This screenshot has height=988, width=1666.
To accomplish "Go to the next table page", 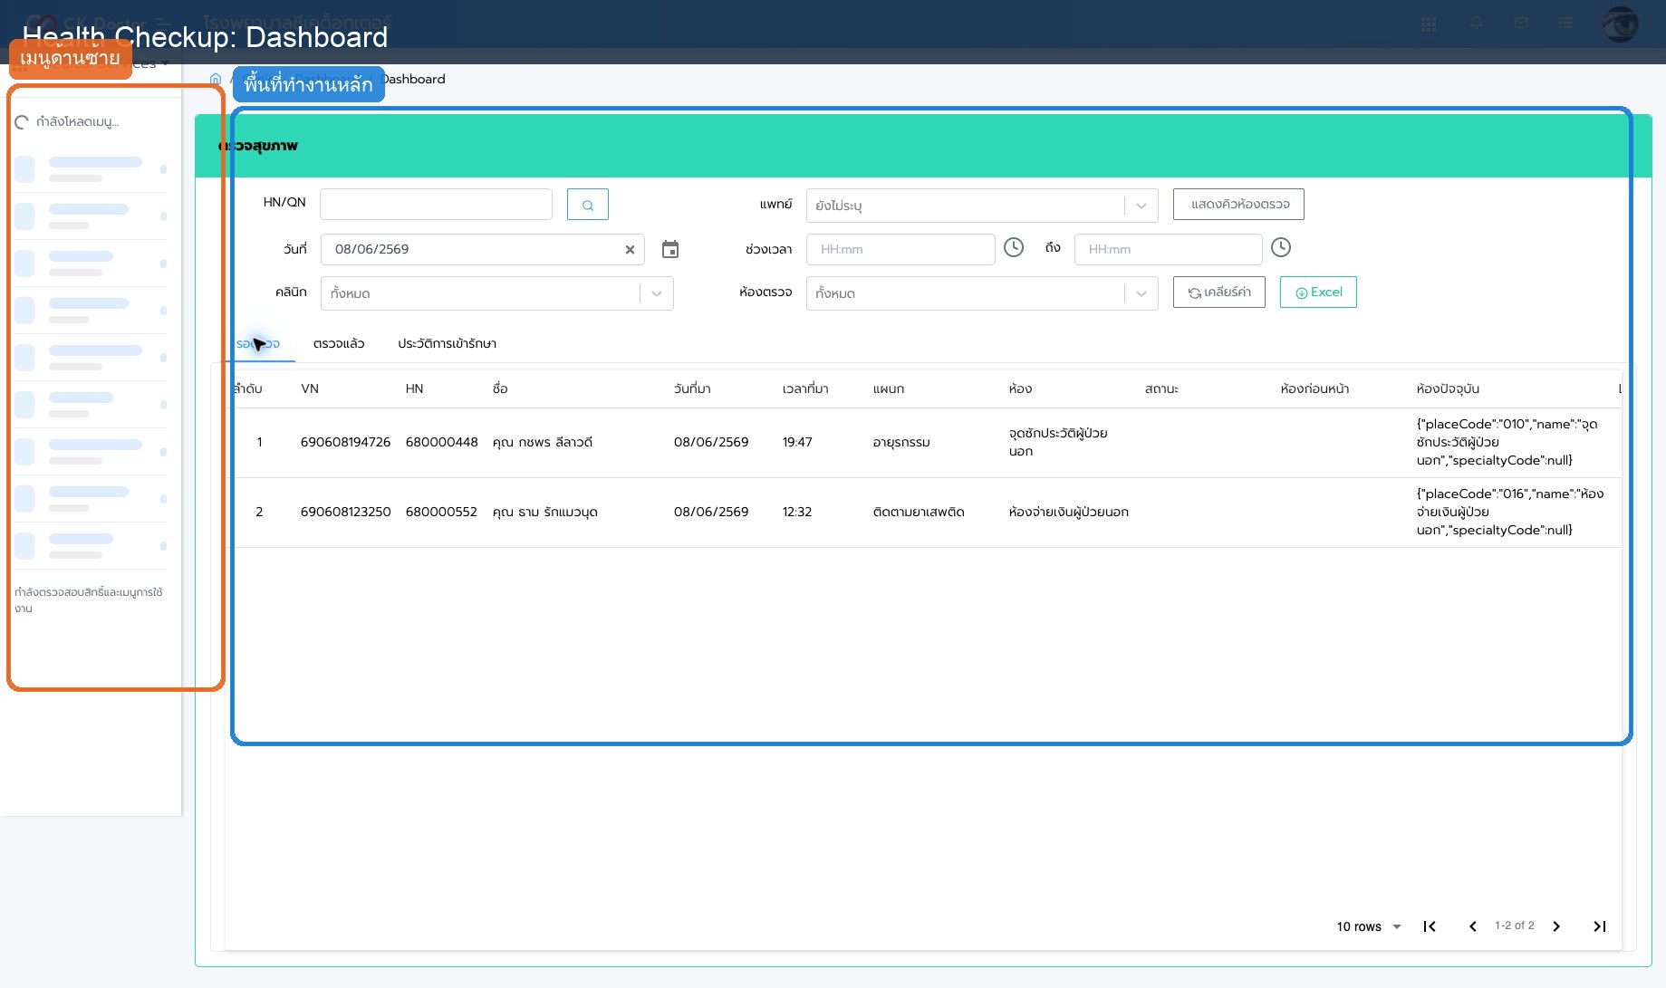I will (1556, 926).
